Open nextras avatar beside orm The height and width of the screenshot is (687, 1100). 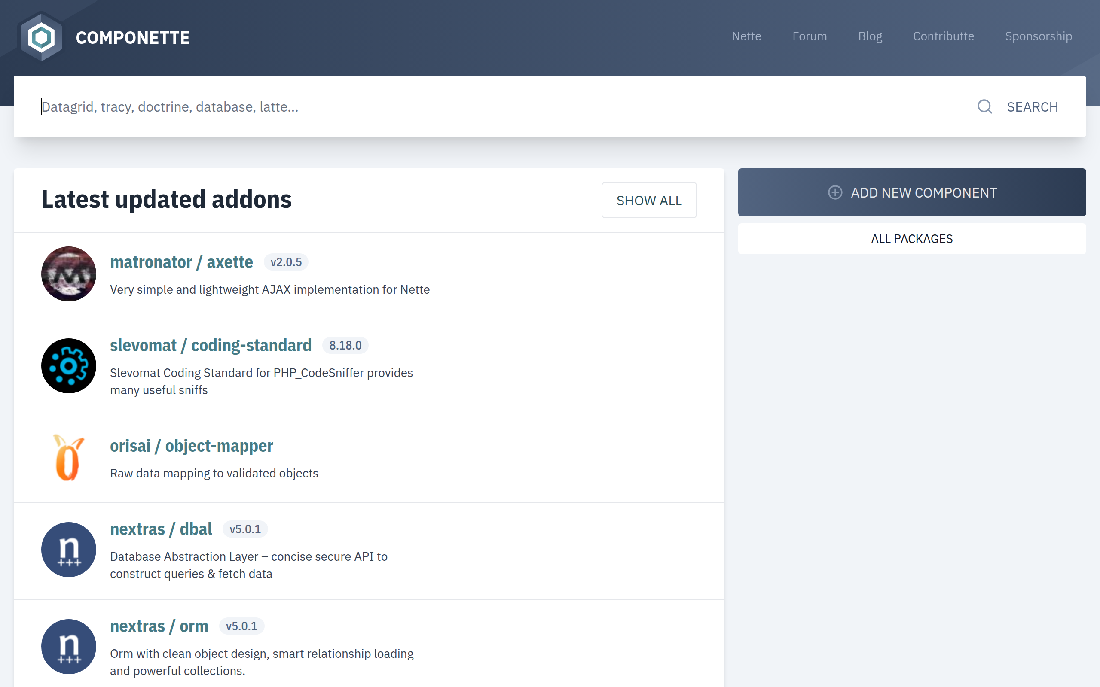click(69, 647)
